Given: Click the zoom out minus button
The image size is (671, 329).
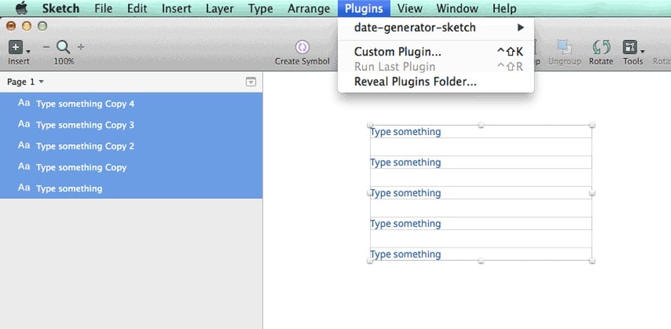Looking at the screenshot, I should coord(46,47).
